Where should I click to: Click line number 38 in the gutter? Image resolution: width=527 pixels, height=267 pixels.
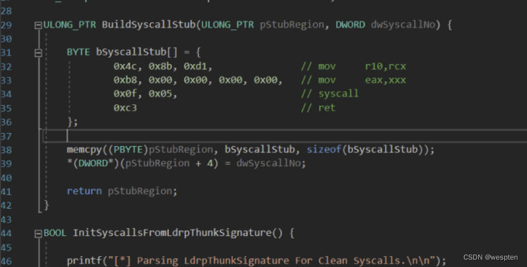[6, 150]
